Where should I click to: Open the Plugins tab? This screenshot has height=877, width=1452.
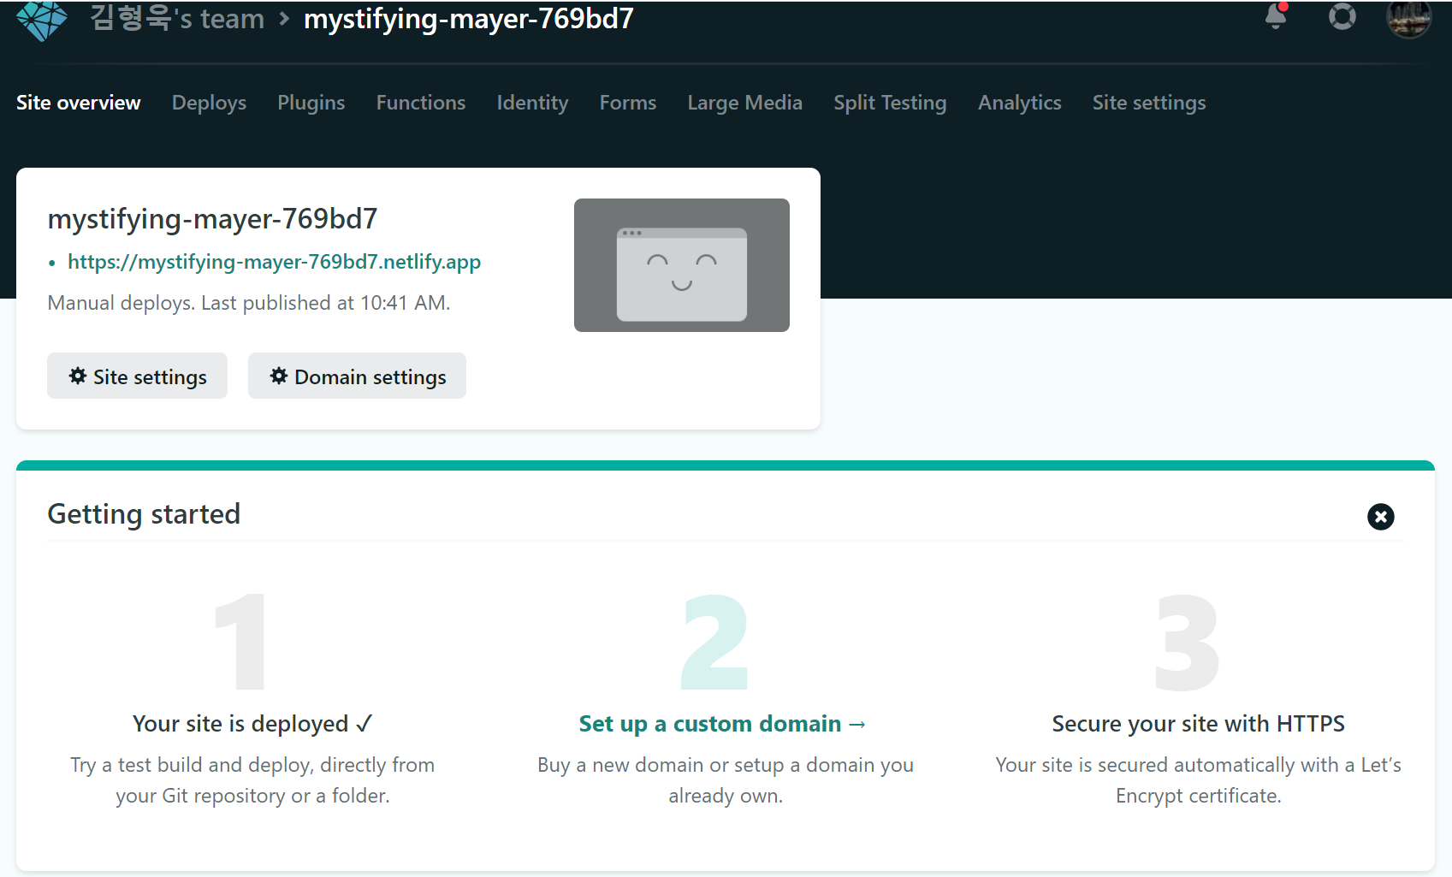click(311, 103)
